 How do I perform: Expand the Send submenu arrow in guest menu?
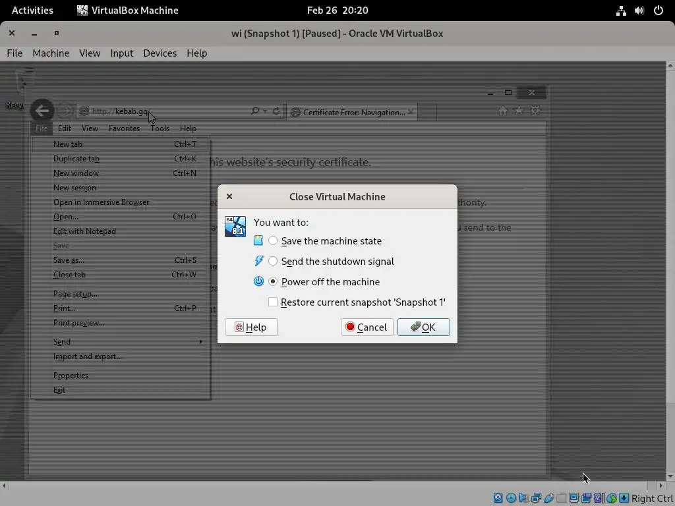point(200,342)
